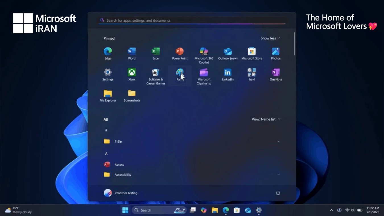Launch the Xbox app
Screen dimensions: 384x216
132,75
